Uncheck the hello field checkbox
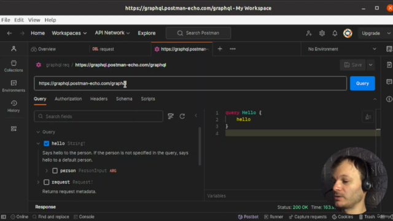 (x=47, y=143)
